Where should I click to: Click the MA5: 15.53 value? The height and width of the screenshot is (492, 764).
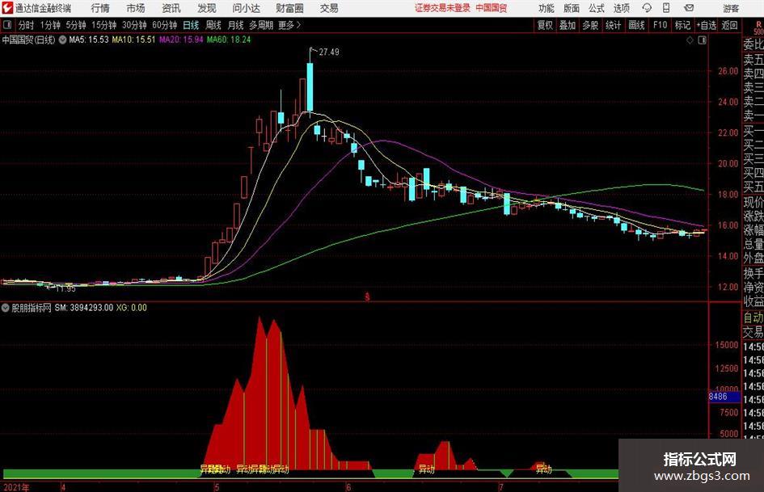tap(89, 40)
